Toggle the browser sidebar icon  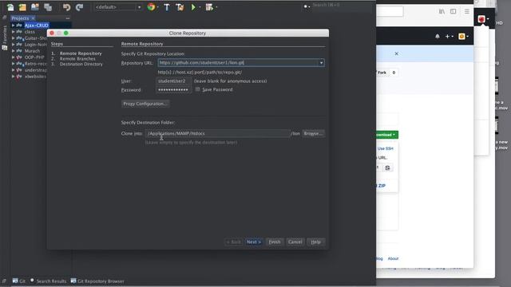(x=453, y=11)
